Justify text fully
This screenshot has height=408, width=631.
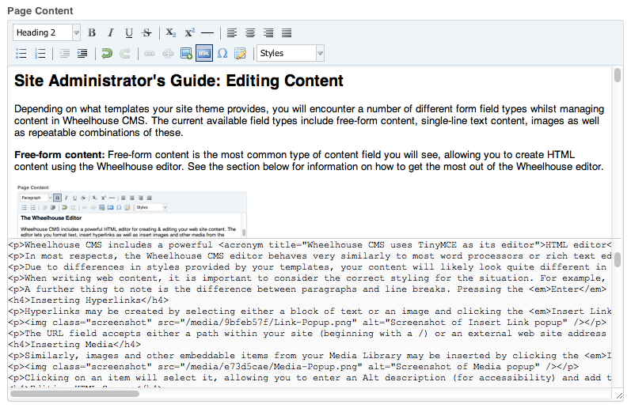coord(287,33)
